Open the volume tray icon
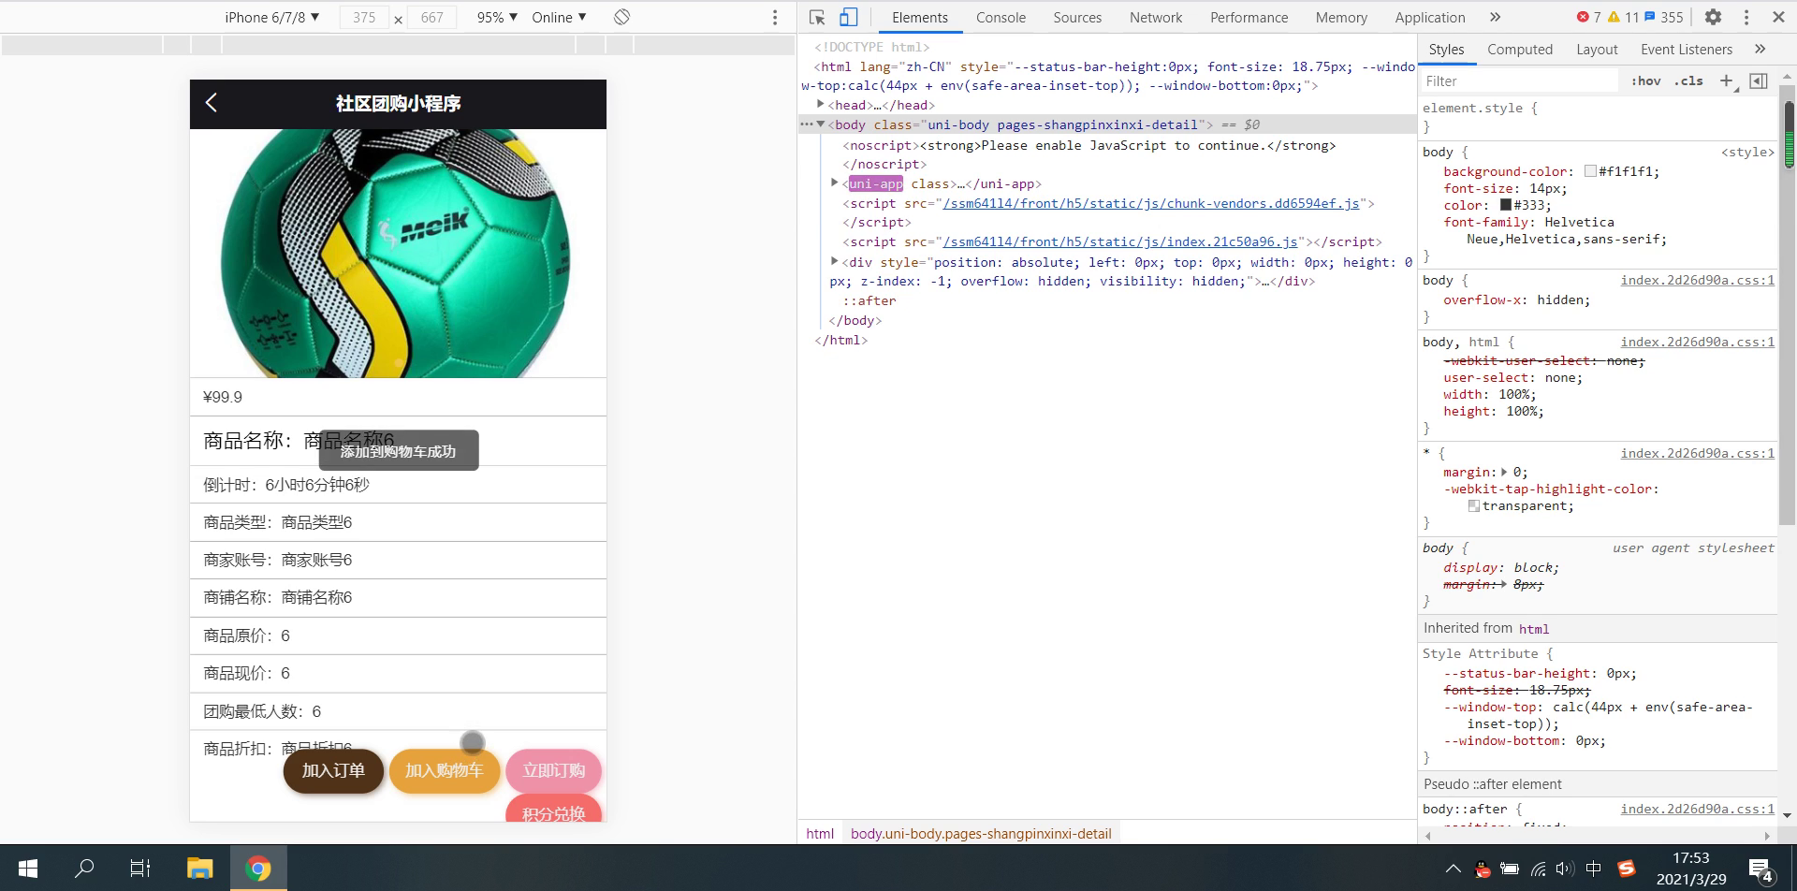The width and height of the screenshot is (1797, 891). pos(1564,869)
